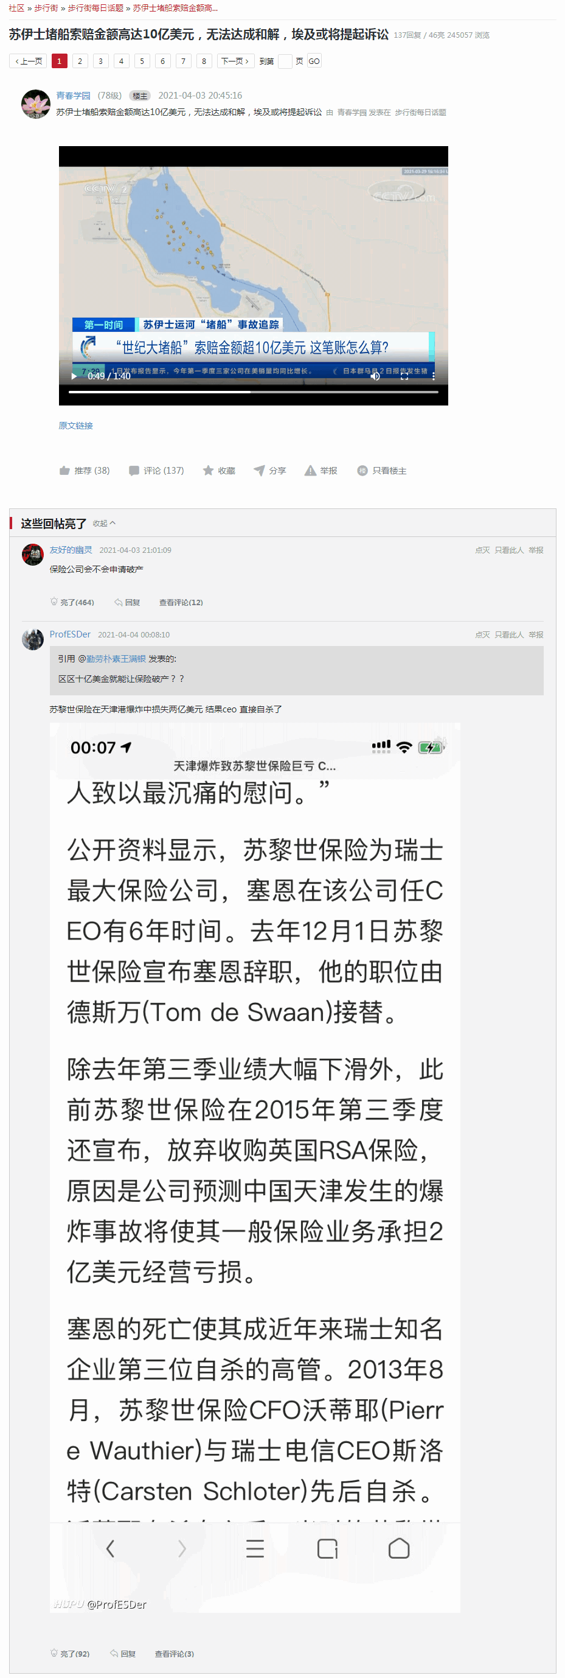Collapse highlighted replies with 收起
Screen dimensions: 565x1678
pos(104,524)
